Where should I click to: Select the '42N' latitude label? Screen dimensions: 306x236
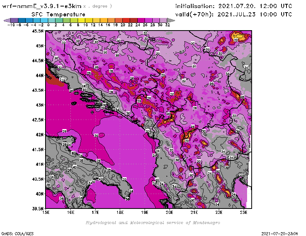(40, 135)
